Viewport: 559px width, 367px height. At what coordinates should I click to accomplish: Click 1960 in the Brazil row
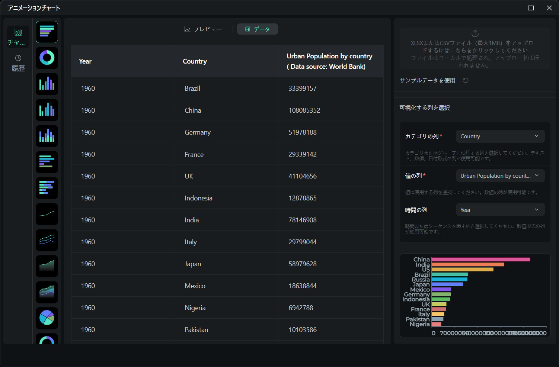pyautogui.click(x=88, y=88)
